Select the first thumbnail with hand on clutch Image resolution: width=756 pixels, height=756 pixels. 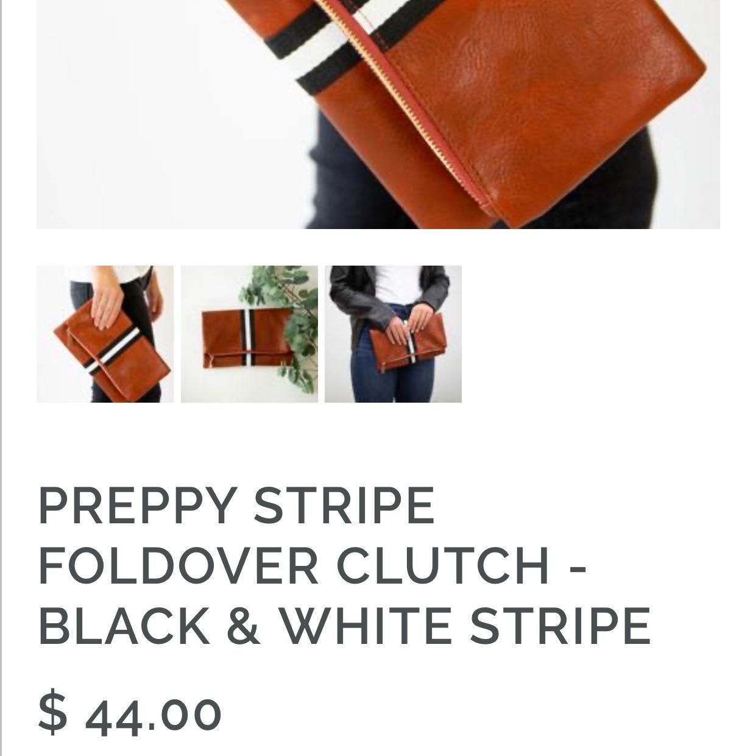105,334
